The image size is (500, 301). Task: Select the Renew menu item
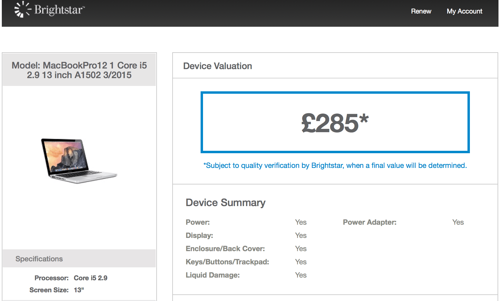421,11
